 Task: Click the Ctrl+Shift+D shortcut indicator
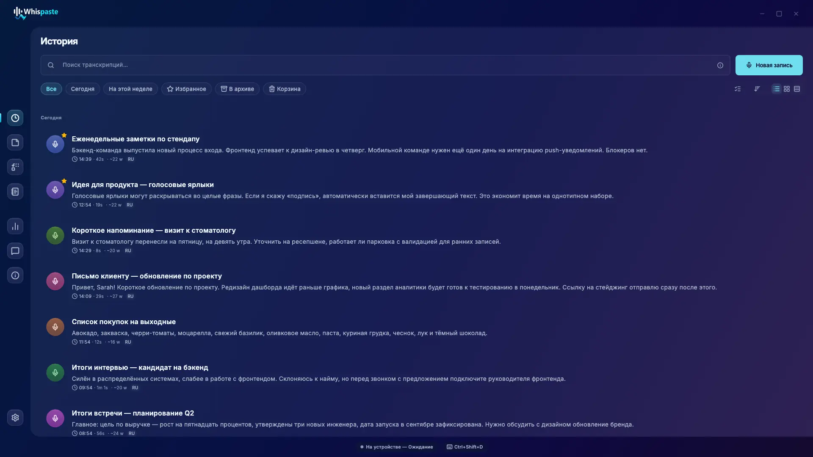pos(465,447)
